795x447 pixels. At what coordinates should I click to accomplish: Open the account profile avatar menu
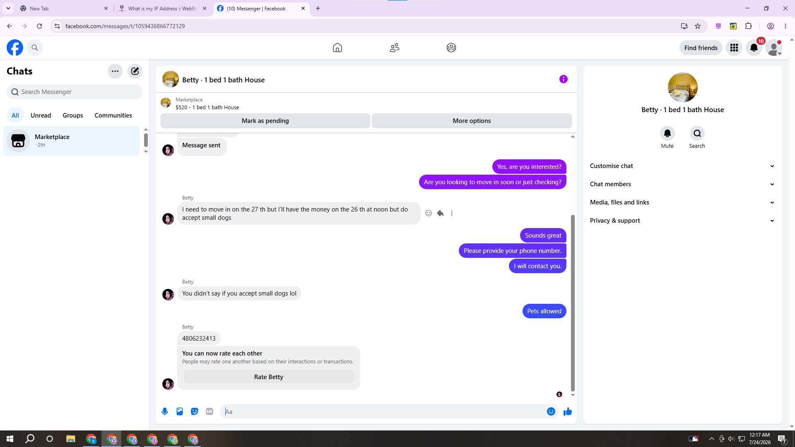[774, 48]
